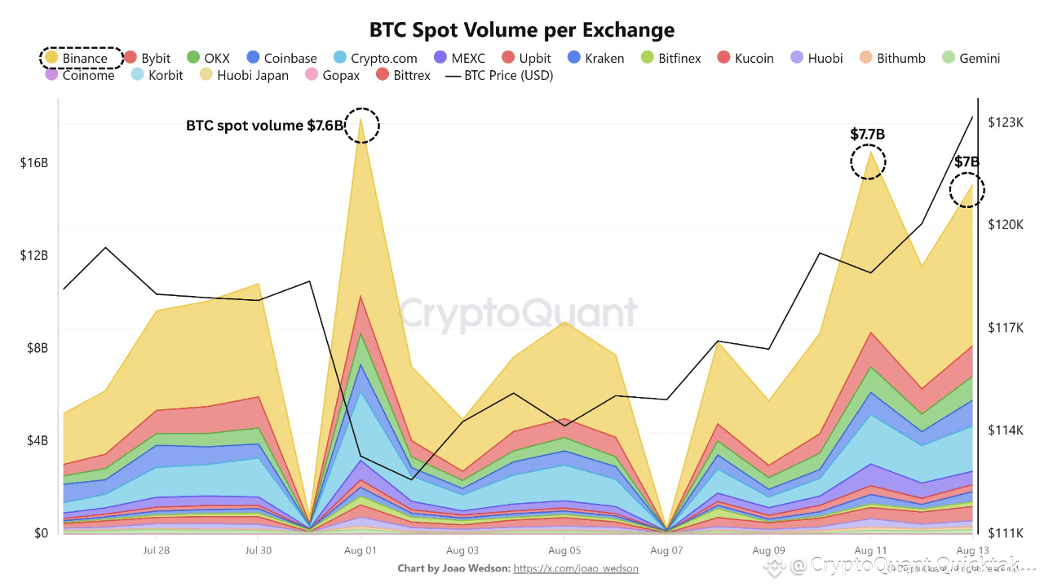Click the Huobi Japan legend entry
This screenshot has width=1044, height=587.
(244, 76)
